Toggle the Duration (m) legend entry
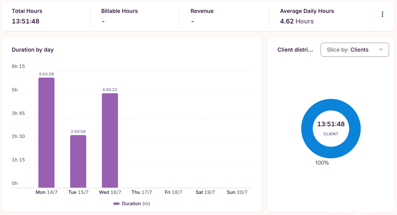This screenshot has height=215, width=397. point(132,204)
